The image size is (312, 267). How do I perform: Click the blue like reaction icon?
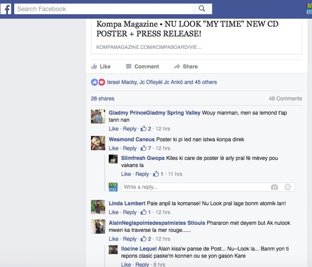[95, 82]
